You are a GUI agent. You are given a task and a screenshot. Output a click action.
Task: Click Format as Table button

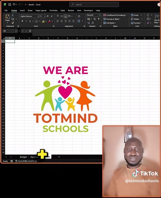[112, 19]
